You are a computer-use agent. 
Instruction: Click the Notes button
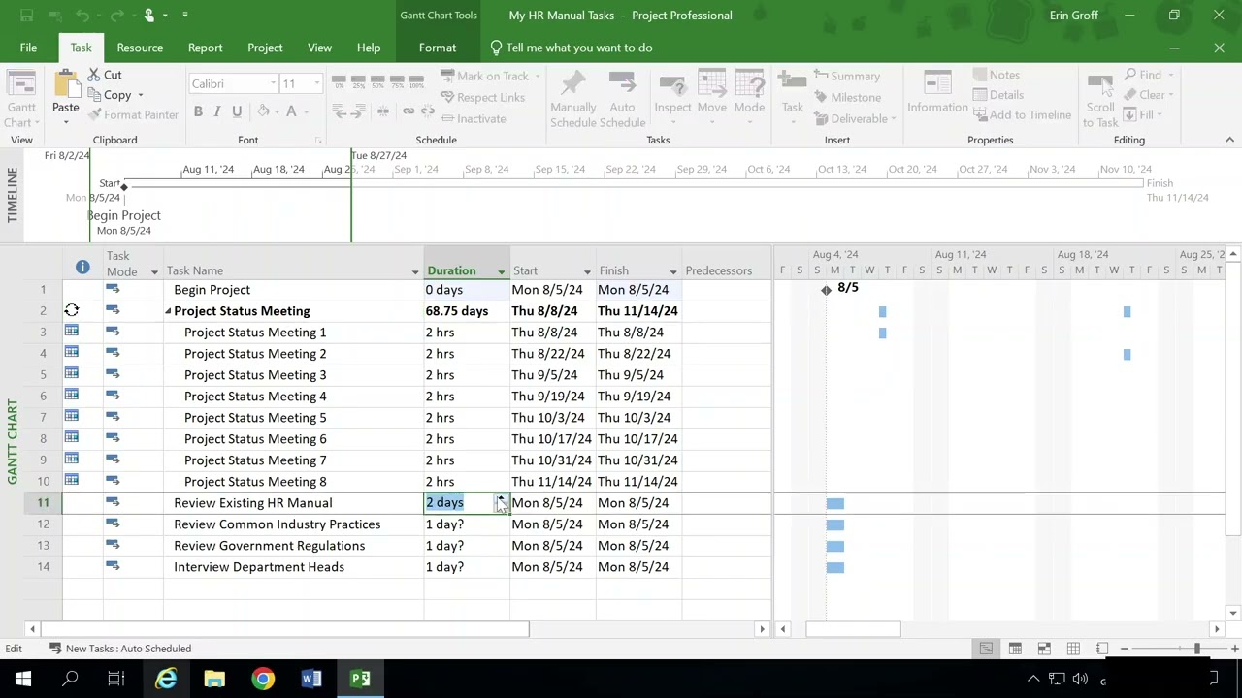(996, 75)
